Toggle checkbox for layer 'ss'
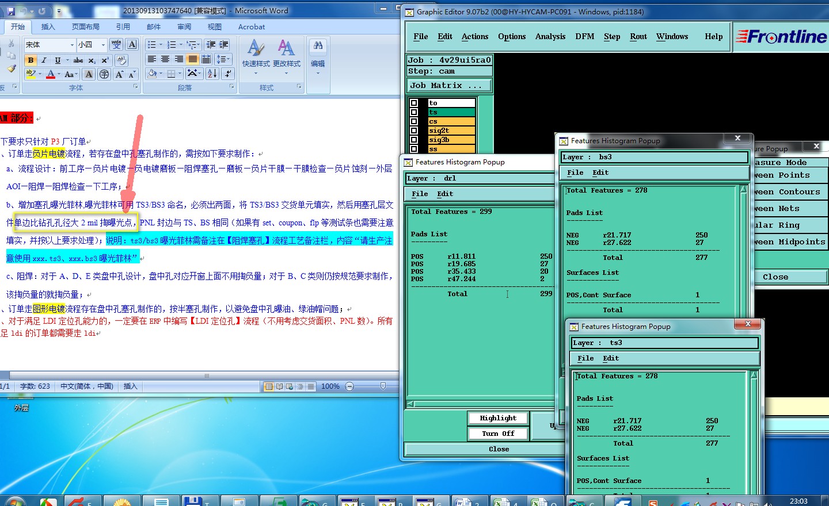This screenshot has width=829, height=506. (x=413, y=149)
